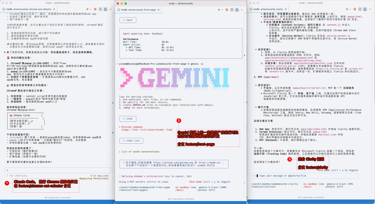Click the '(feature/front-page*)' branch text
Viewport: 375px width, 204px height.
point(133,190)
